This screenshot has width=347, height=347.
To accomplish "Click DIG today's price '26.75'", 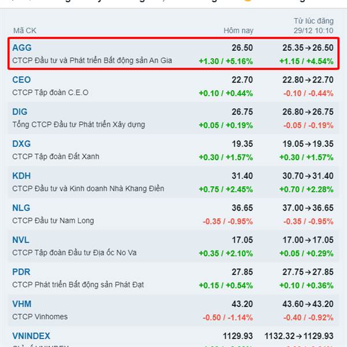I will click(242, 112).
